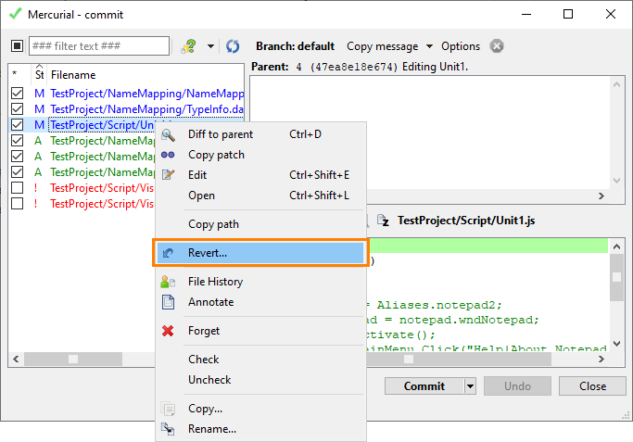Click the red X Forget icon
The height and width of the screenshot is (442, 633).
(x=168, y=331)
